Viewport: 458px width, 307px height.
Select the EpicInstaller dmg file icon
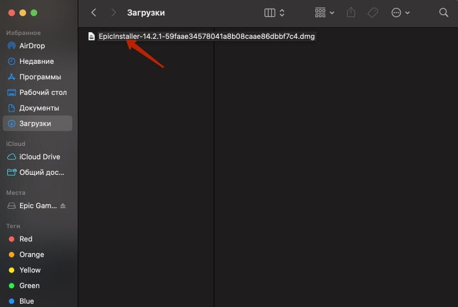point(92,36)
